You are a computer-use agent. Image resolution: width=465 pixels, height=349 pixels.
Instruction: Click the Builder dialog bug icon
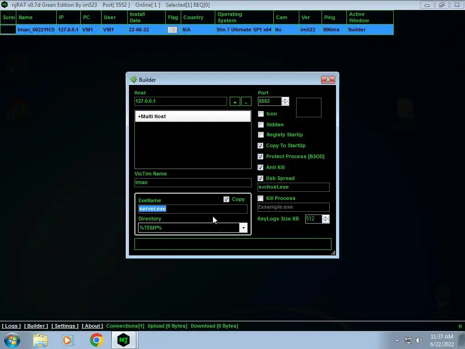pos(134,80)
